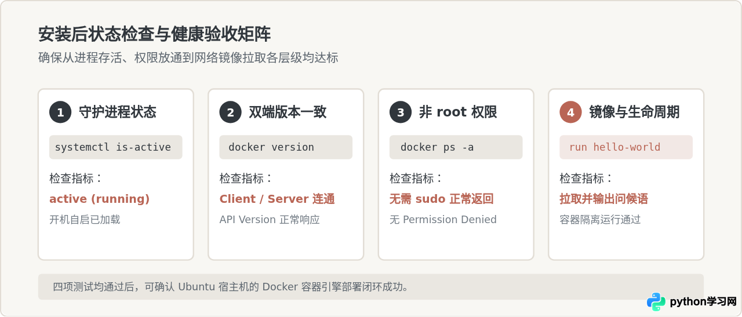Screen dimensions: 742x317
Task: Select the 'docker ps -a' command box
Action: tap(456, 147)
